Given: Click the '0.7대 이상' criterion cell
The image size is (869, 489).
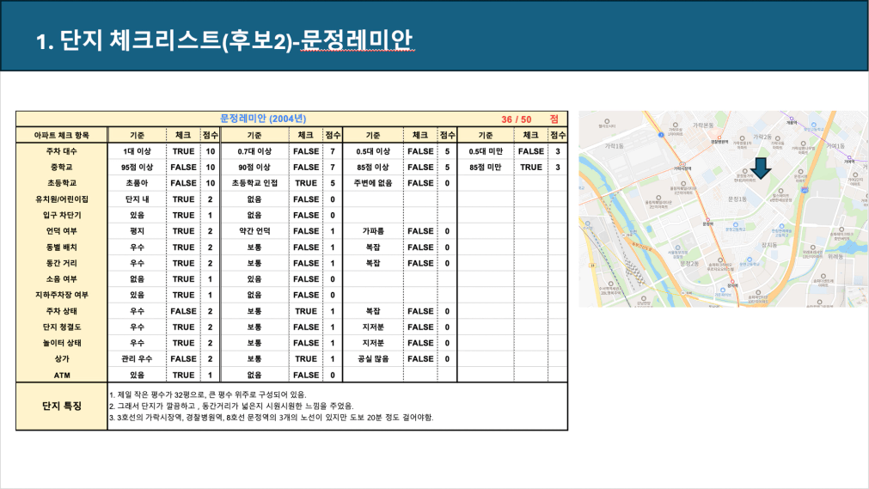Looking at the screenshot, I should pos(254,151).
